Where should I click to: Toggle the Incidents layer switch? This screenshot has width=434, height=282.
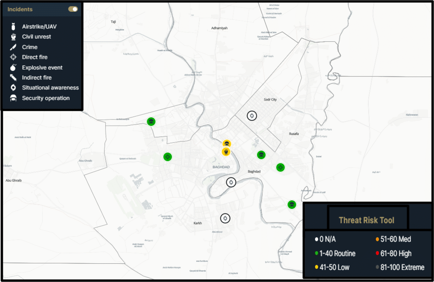pyautogui.click(x=73, y=9)
